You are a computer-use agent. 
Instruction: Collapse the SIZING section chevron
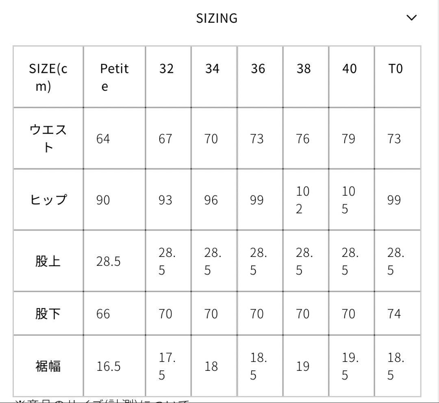[412, 18]
